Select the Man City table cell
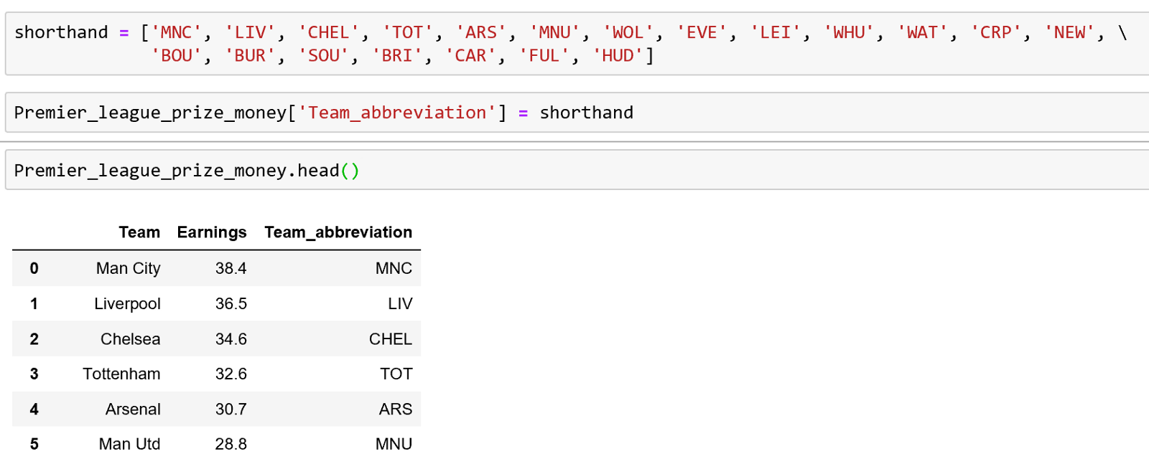 [128, 268]
